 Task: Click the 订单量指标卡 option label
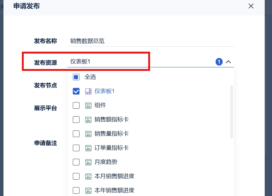pyautogui.click(x=111, y=148)
